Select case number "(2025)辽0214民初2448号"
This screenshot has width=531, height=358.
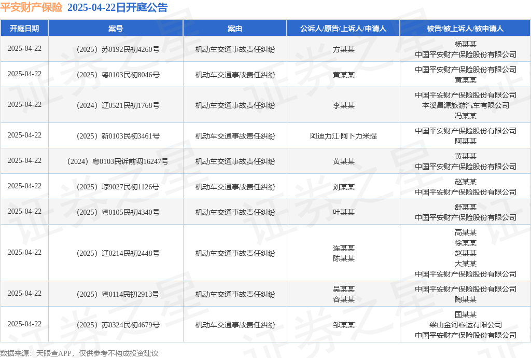(x=118, y=253)
